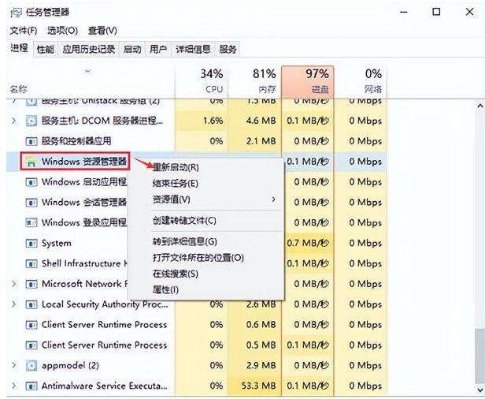Viewport: 485px width, 399px height.
Task: Select the Antimalware Service Executable name
Action: [104, 386]
